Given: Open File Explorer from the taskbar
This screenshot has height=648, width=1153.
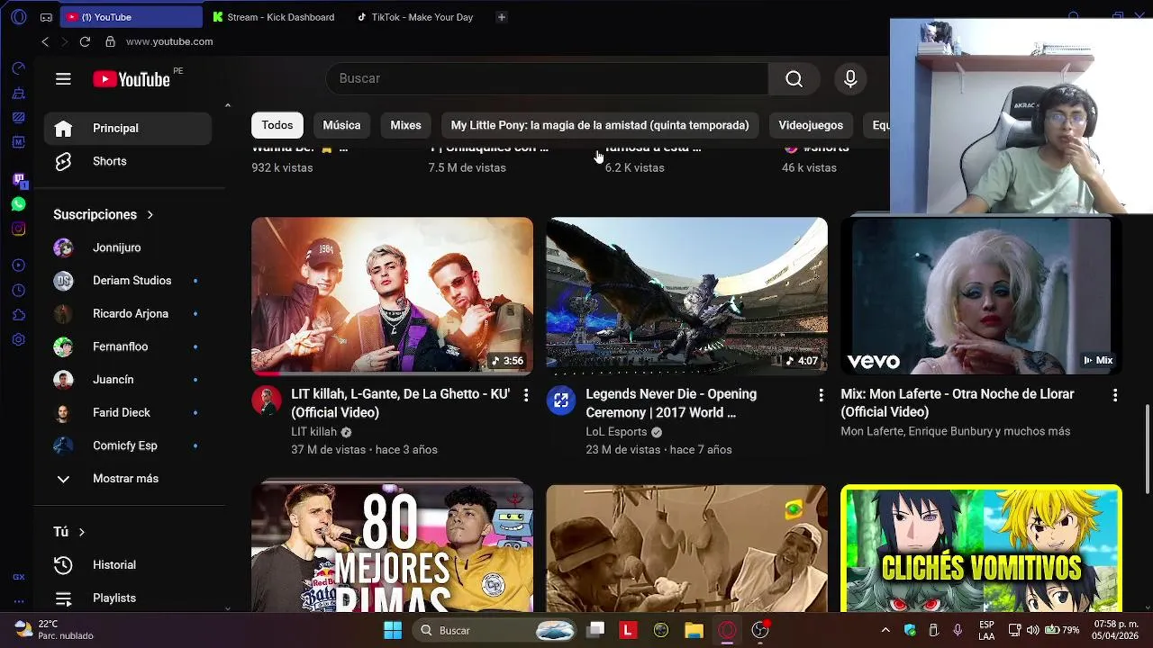Looking at the screenshot, I should point(694,630).
